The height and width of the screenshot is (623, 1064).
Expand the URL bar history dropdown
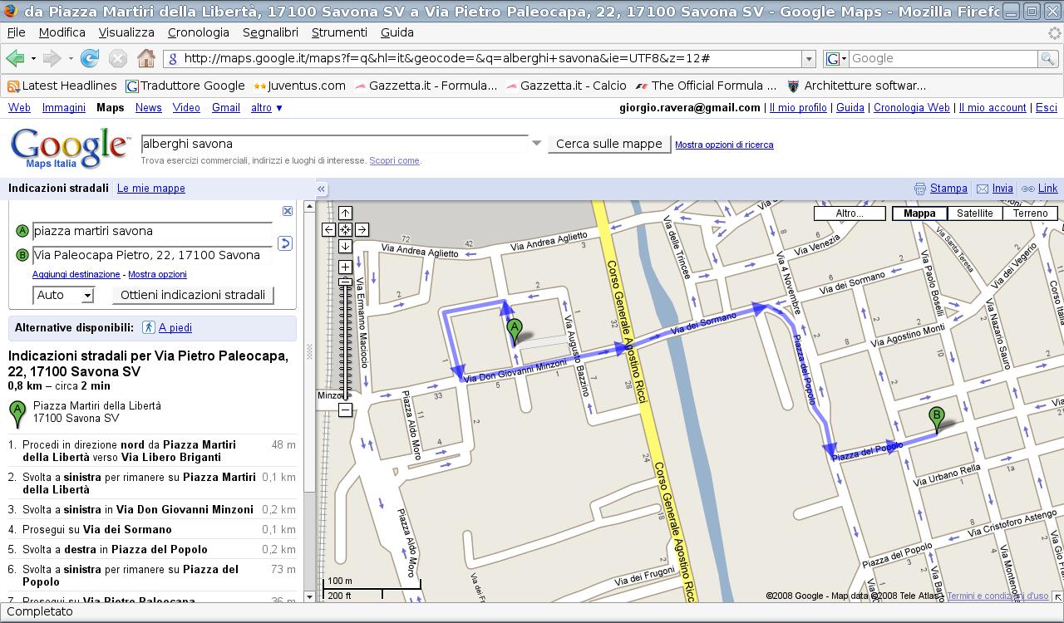[x=808, y=58]
